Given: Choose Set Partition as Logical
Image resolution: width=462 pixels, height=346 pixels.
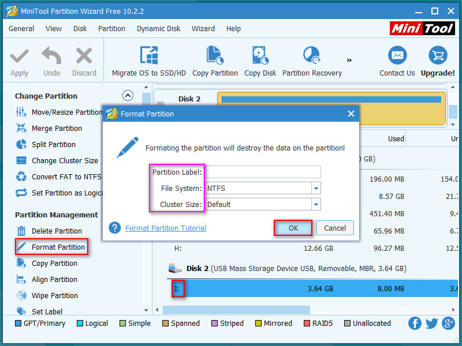Looking at the screenshot, I should click(x=59, y=193).
